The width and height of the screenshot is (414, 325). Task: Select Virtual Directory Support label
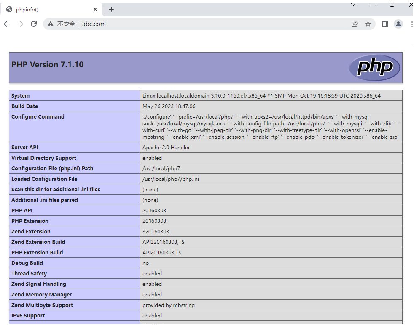pyautogui.click(x=44, y=158)
